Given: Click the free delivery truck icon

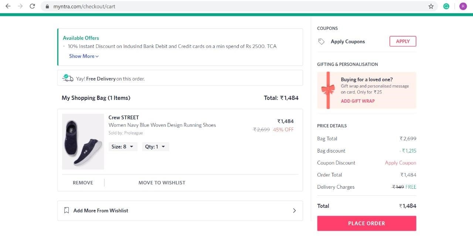Looking at the screenshot, I should click(68, 78).
